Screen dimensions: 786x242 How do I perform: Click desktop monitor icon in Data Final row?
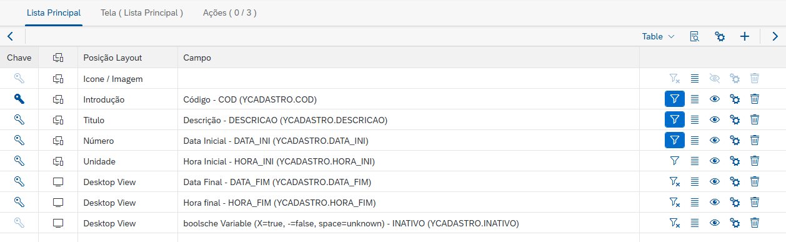[58, 181]
